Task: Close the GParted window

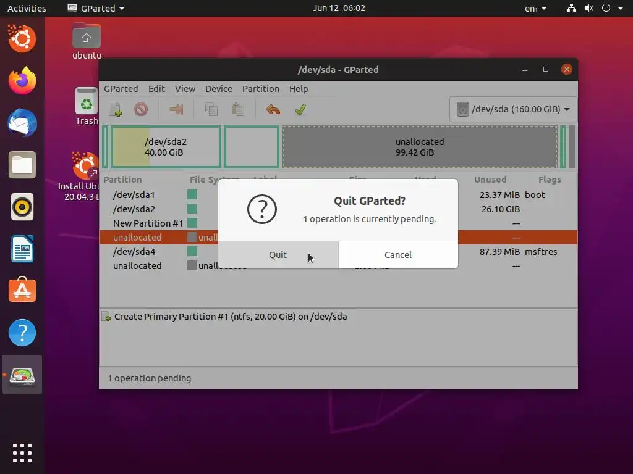Action: click(x=567, y=69)
